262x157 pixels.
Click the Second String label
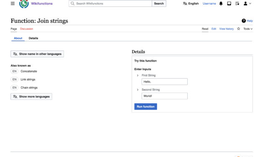[151, 90]
